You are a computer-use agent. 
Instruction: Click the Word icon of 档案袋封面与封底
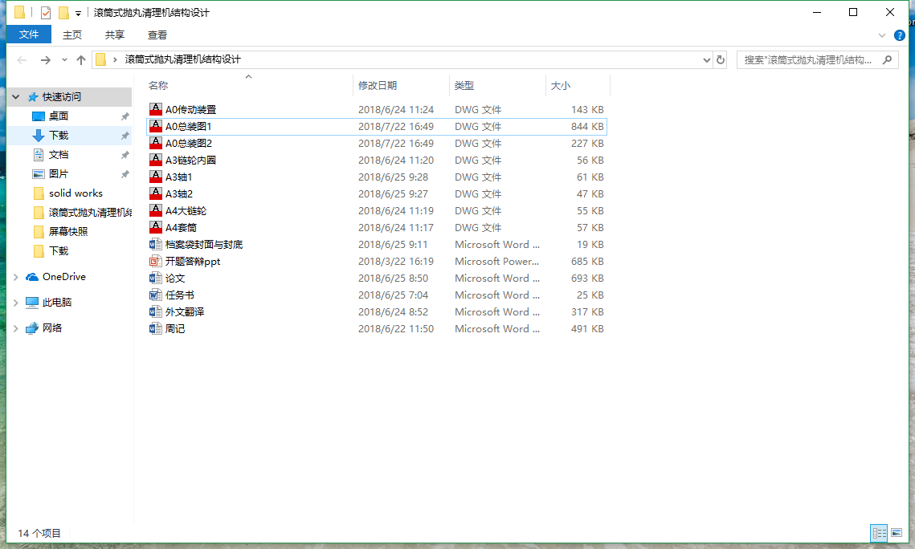(155, 244)
